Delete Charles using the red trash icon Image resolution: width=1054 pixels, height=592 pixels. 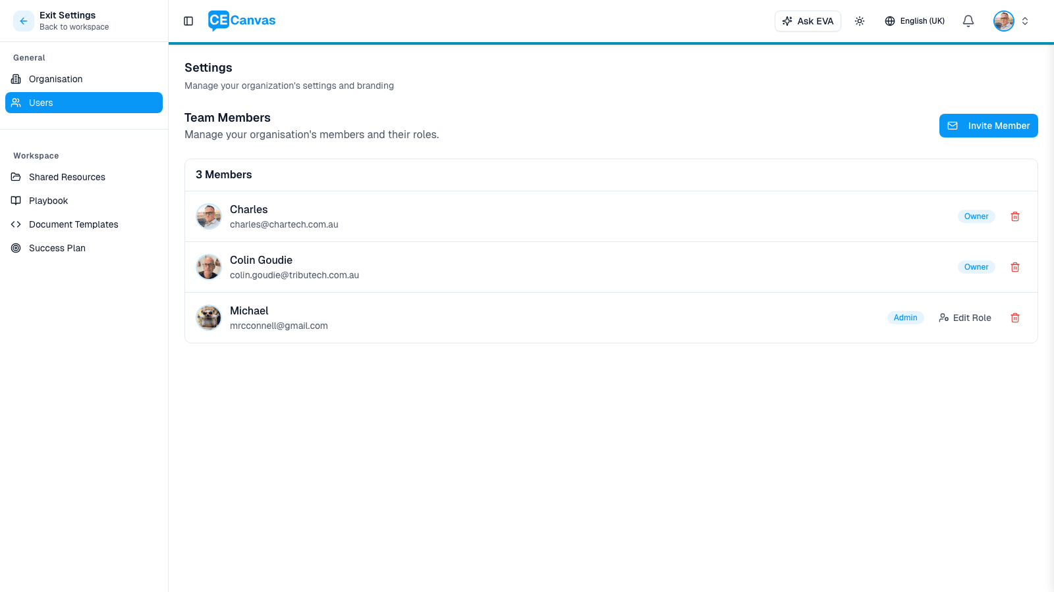pyautogui.click(x=1014, y=216)
